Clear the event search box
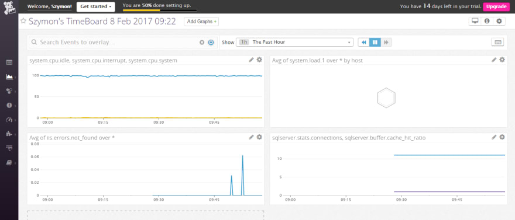The width and height of the screenshot is (515, 220). point(202,43)
